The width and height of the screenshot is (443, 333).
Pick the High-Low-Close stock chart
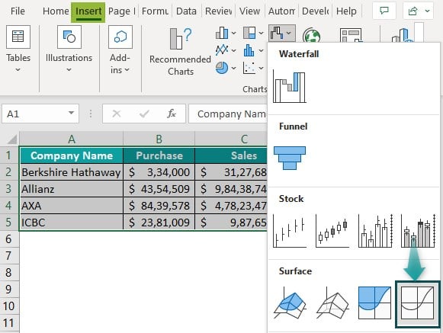coord(290,231)
